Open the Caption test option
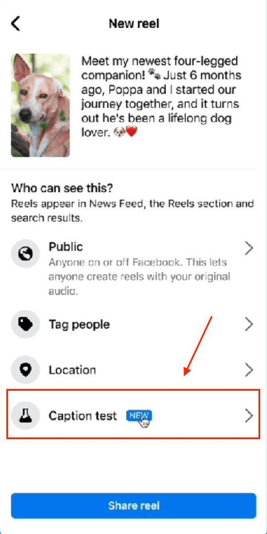 [133, 415]
